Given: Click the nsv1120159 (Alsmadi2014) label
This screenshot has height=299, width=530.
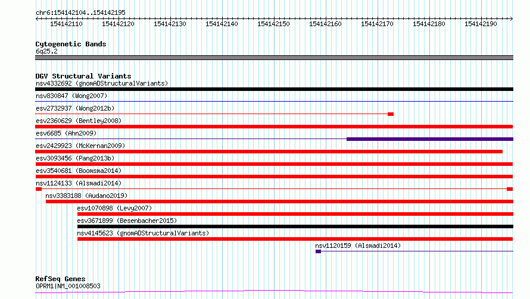Looking at the screenshot, I should (358, 246).
